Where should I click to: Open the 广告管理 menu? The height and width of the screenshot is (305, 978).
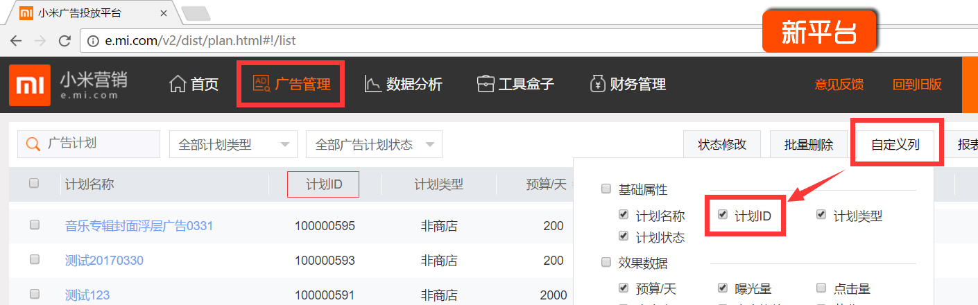pyautogui.click(x=291, y=85)
